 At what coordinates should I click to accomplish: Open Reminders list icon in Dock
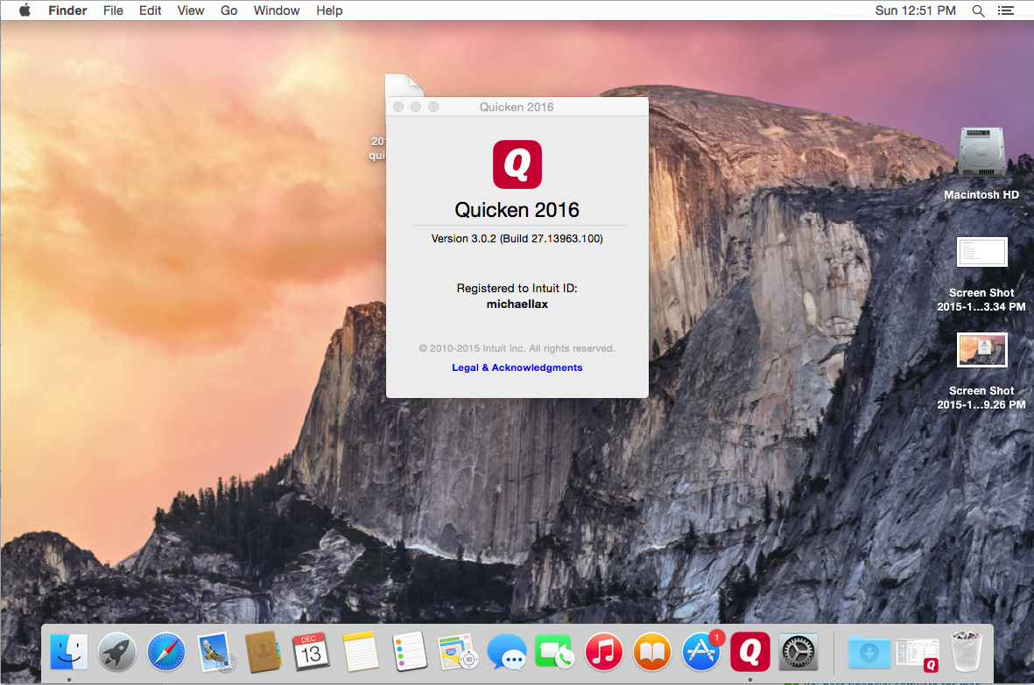coord(410,652)
